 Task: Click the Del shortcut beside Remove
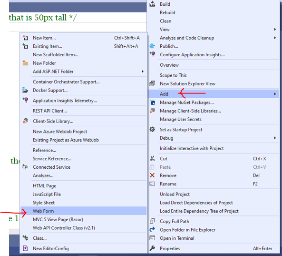(256, 175)
